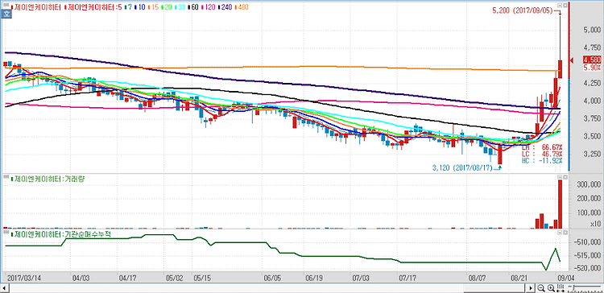
Task: Click the LH : 66.67% label
Action: (542, 147)
